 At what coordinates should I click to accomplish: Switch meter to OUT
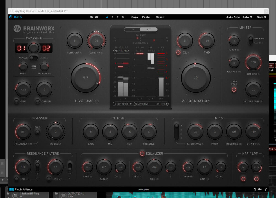(x=148, y=29)
